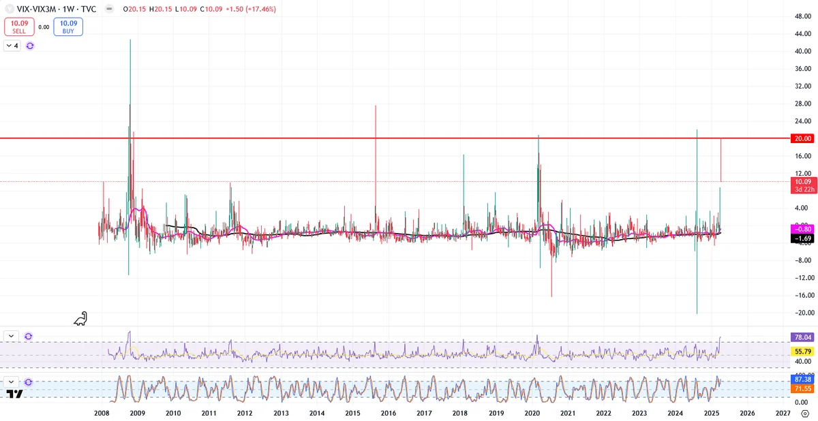Click 2023 on the time axis

coord(639,414)
